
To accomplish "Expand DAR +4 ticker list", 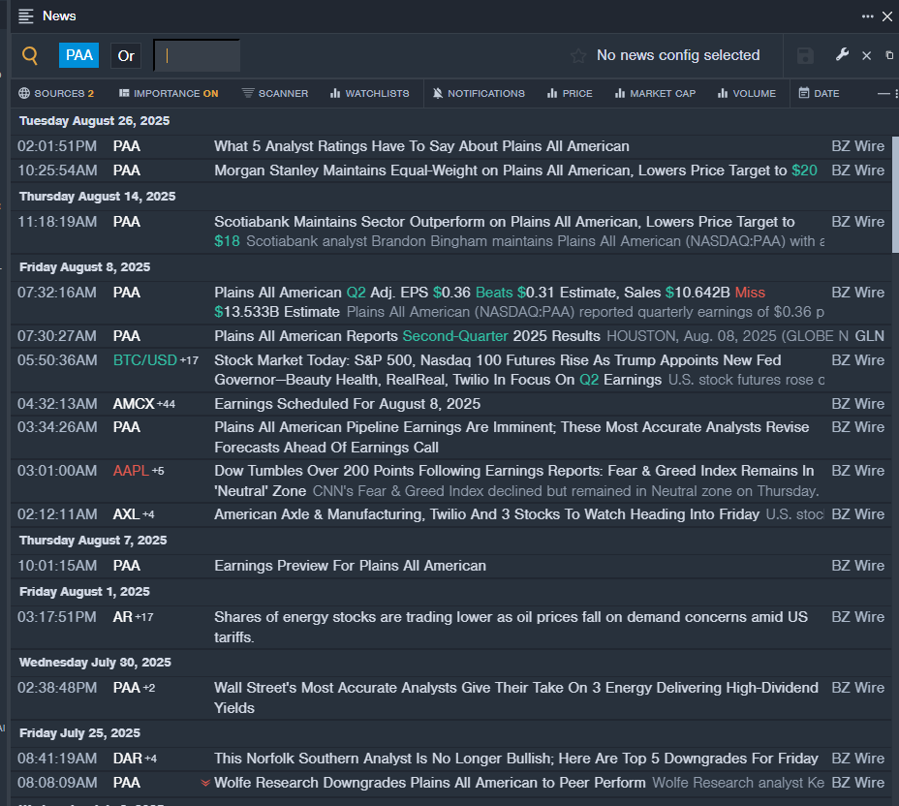I will pyautogui.click(x=151, y=759).
